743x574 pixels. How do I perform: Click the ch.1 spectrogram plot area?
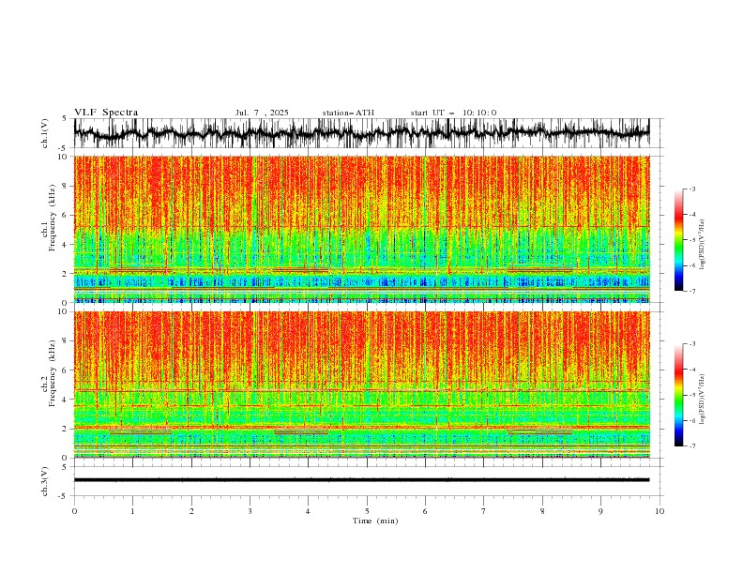(361, 229)
